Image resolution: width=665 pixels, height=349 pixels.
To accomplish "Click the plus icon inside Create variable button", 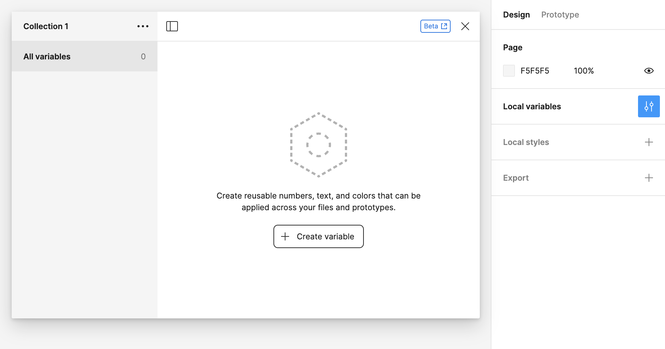I will (x=285, y=236).
